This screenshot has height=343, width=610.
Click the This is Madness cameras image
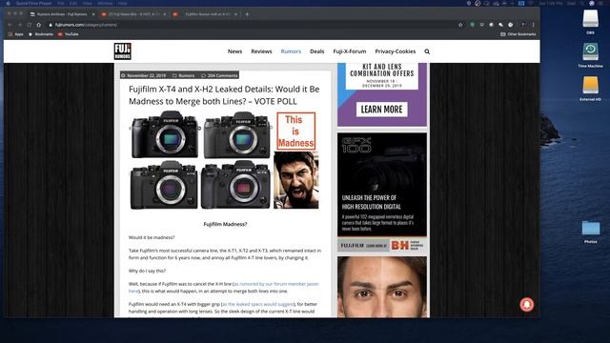[225, 160]
